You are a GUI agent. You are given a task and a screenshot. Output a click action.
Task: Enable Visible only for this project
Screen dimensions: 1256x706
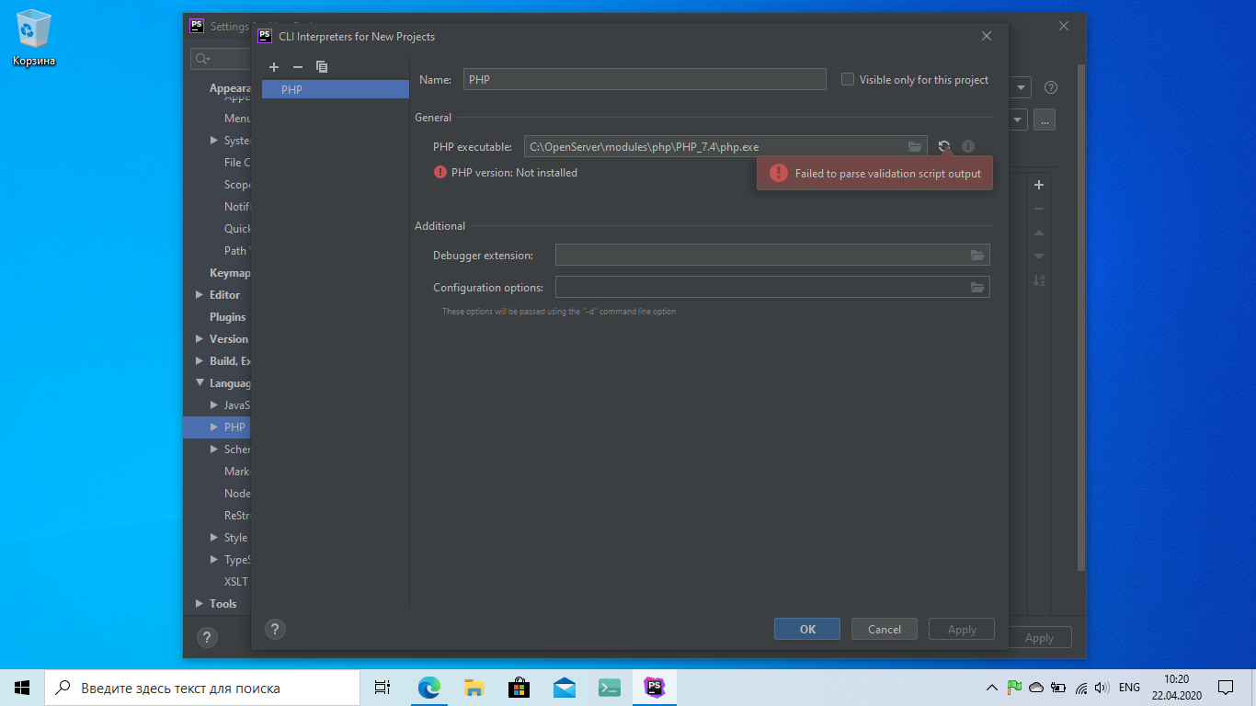(848, 80)
